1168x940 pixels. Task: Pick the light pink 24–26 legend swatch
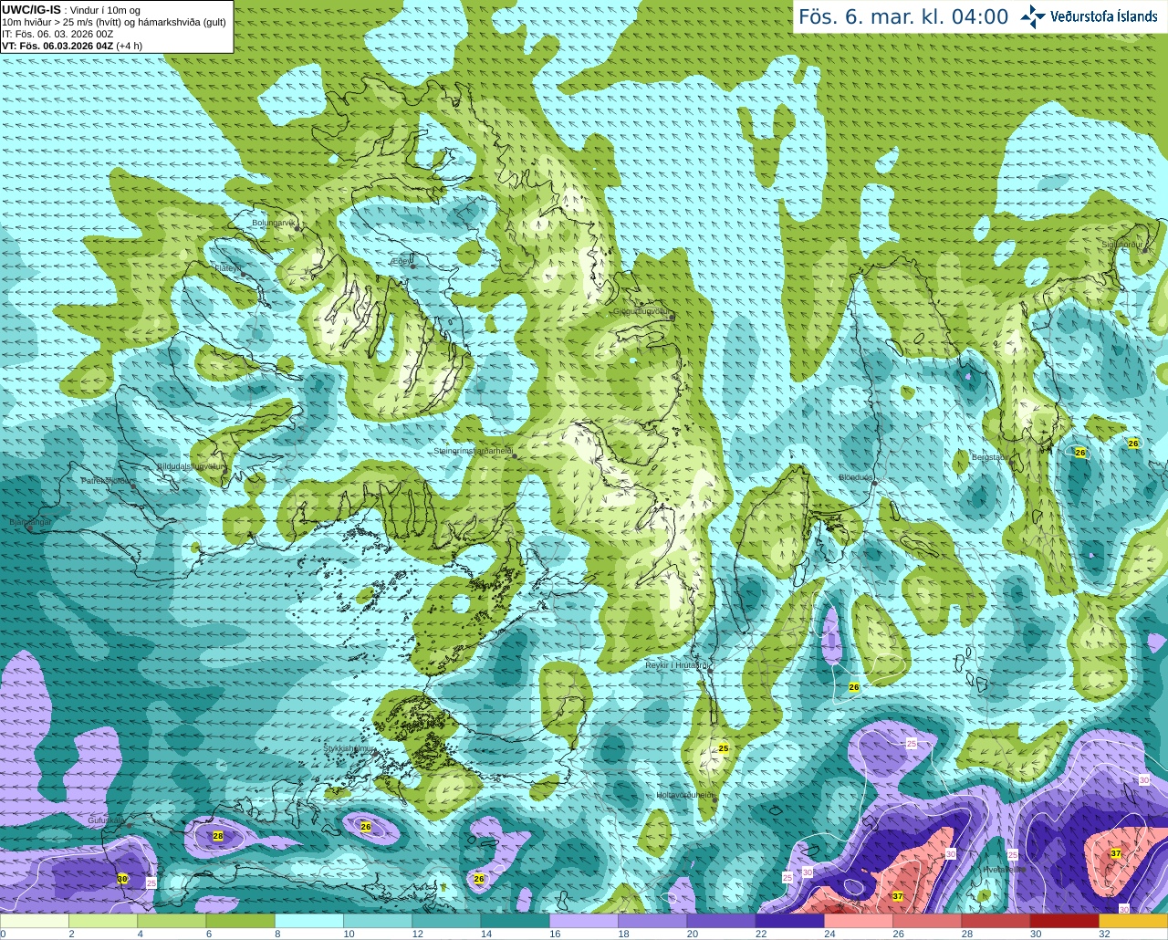pos(859,921)
